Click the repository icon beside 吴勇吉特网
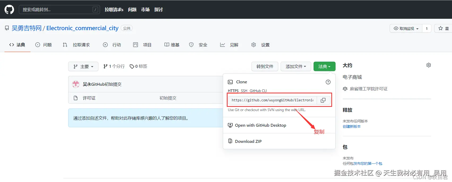This screenshot has width=452, height=182. click(x=7, y=28)
